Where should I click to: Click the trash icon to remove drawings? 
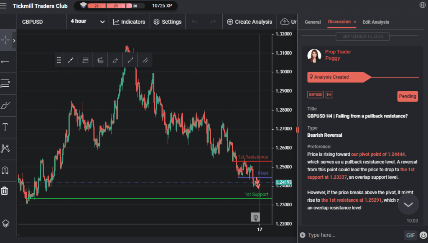pos(5,191)
